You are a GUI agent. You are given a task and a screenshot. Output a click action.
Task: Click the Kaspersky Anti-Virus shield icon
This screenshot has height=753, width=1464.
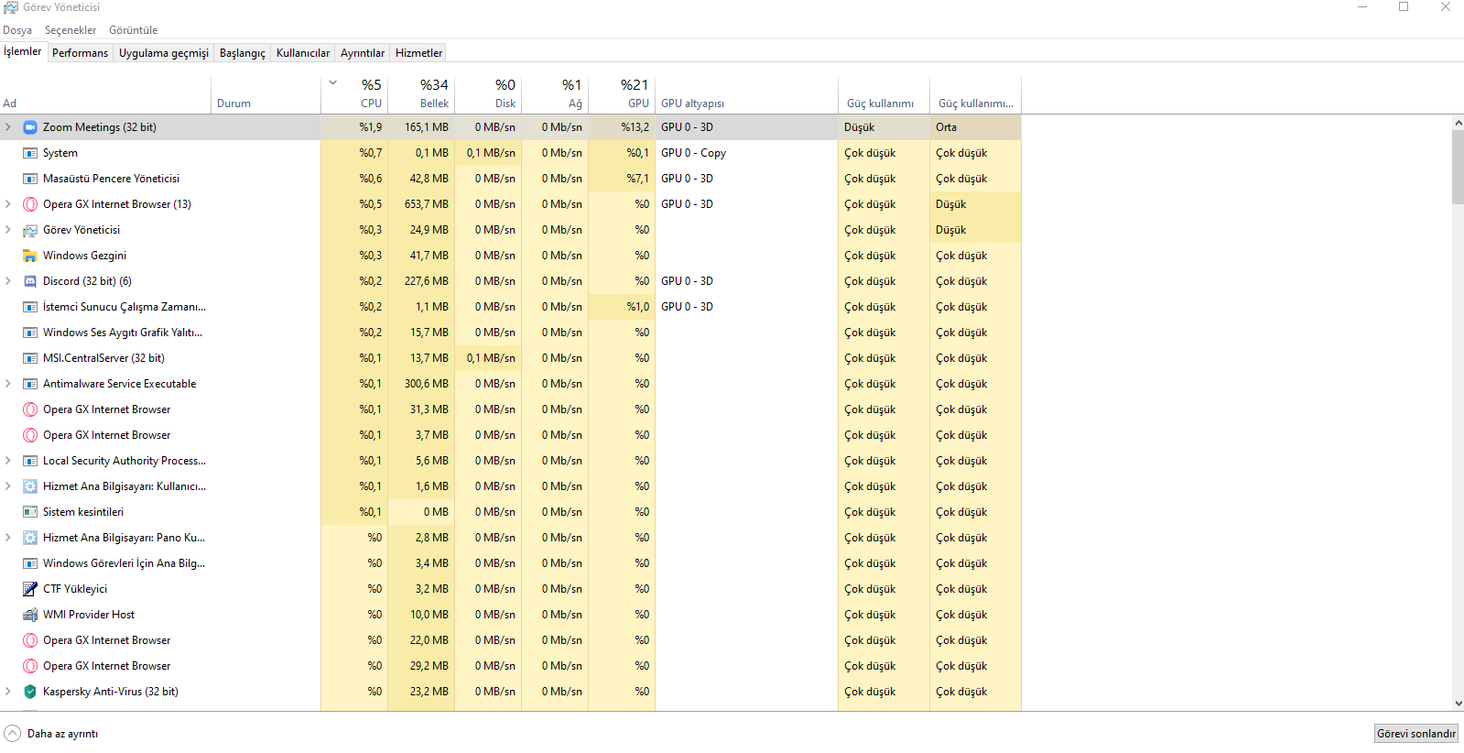coord(30,692)
